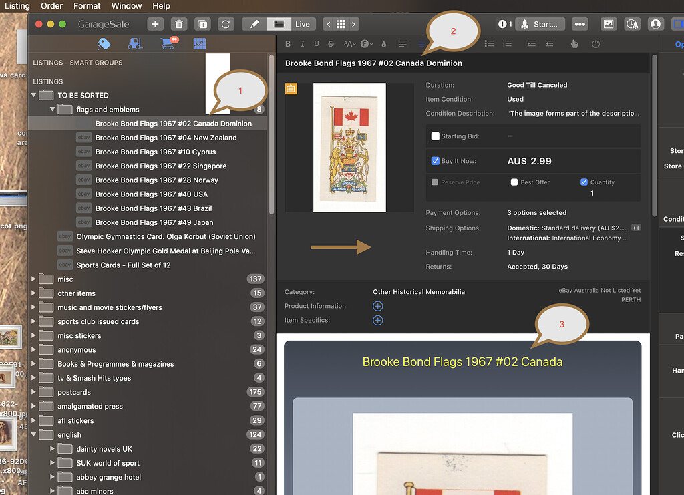Open the font size dropdown in editor toolbar
684x495 pixels.
349,44
